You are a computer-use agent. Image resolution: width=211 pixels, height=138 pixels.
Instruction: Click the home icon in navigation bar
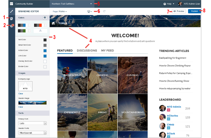coord(53,23)
